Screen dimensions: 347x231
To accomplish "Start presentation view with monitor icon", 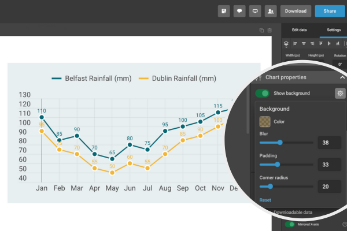I will click(x=255, y=11).
